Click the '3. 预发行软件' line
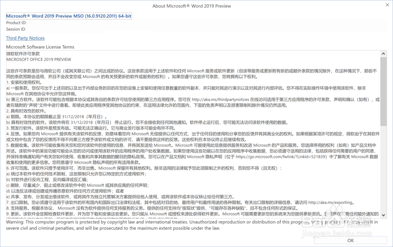This screenshot has height=247, width=393. [x=91, y=128]
